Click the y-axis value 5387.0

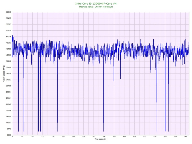(9, 30)
